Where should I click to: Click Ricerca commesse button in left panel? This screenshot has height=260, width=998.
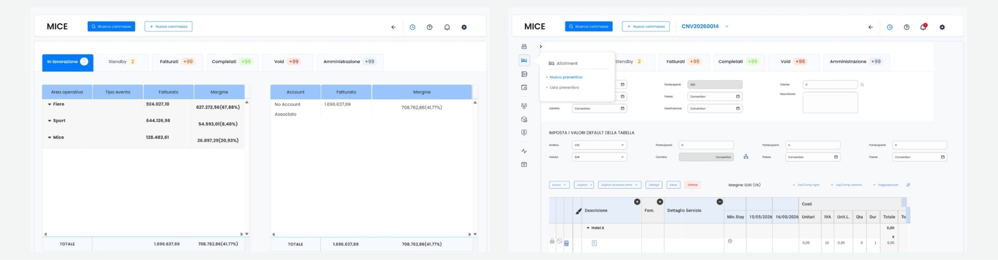point(111,27)
